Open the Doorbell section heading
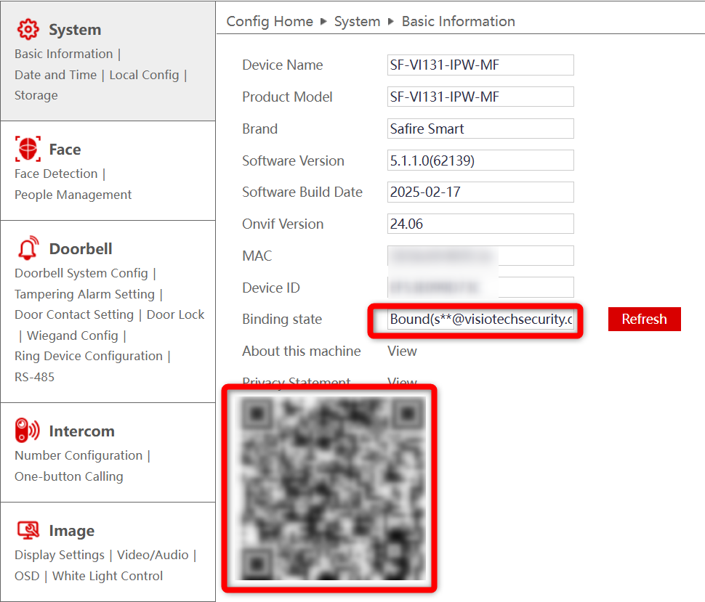This screenshot has width=705, height=602. click(81, 249)
